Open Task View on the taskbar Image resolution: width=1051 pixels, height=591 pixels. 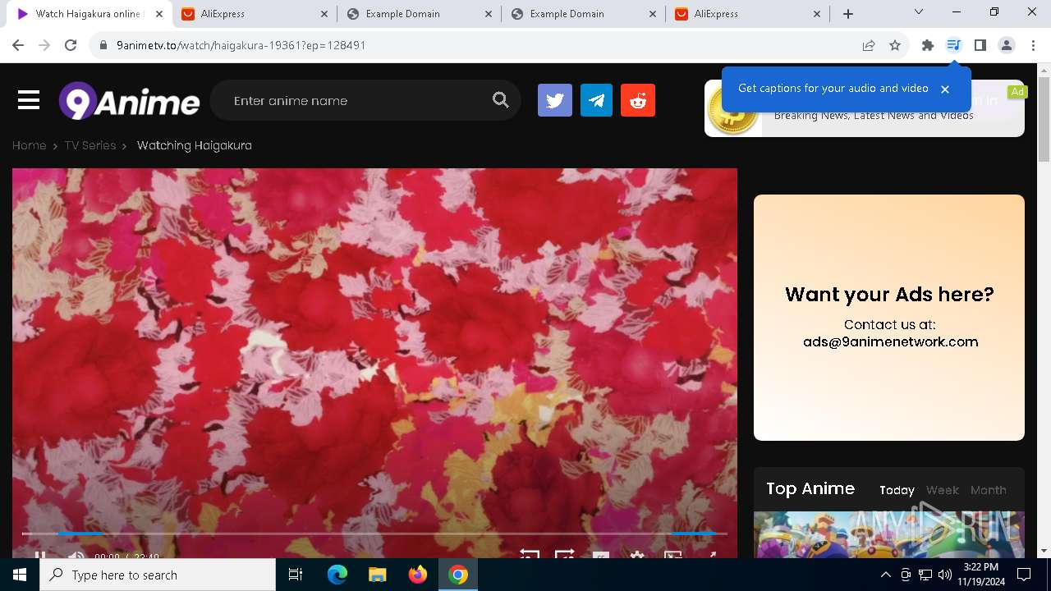coord(296,575)
